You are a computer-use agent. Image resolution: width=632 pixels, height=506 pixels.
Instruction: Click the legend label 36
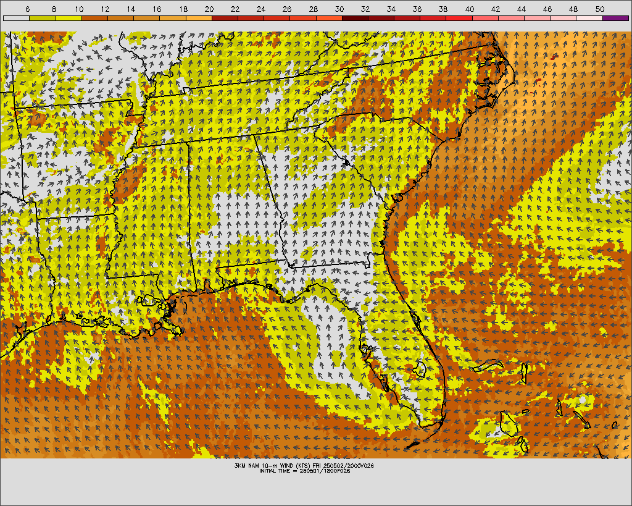pos(417,9)
